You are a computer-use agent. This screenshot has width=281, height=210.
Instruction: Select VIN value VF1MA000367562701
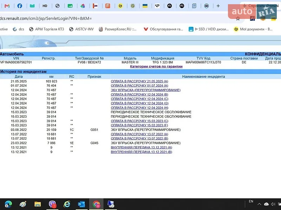point(16,62)
